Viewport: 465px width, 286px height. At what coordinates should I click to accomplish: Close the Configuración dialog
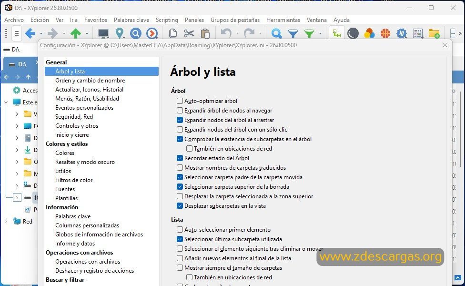(x=445, y=45)
